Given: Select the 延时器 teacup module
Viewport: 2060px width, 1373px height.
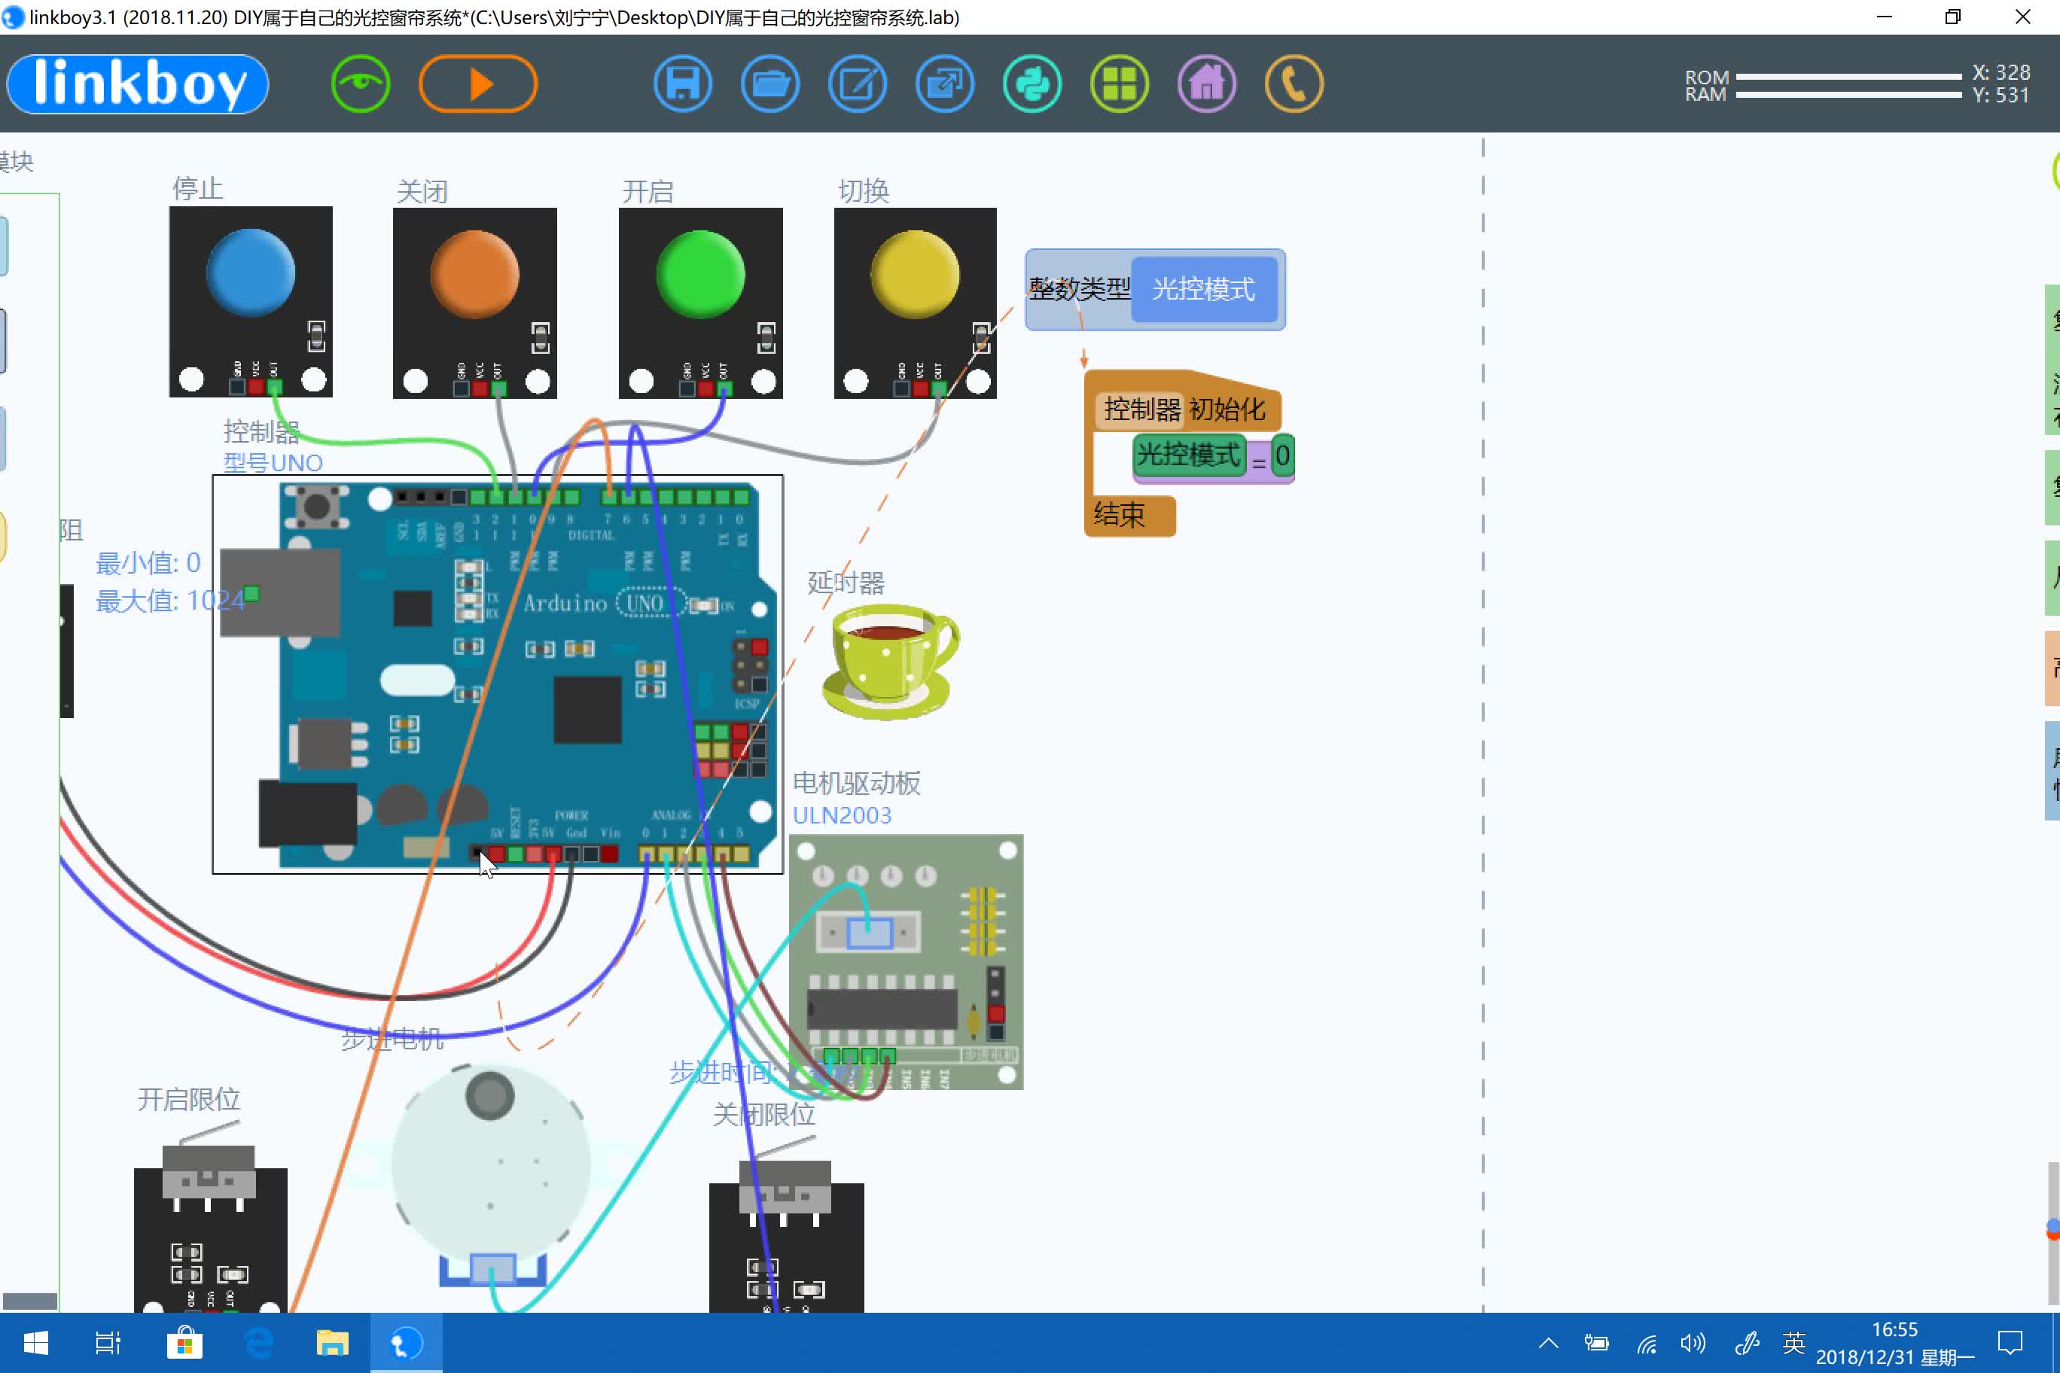Looking at the screenshot, I should tap(891, 662).
